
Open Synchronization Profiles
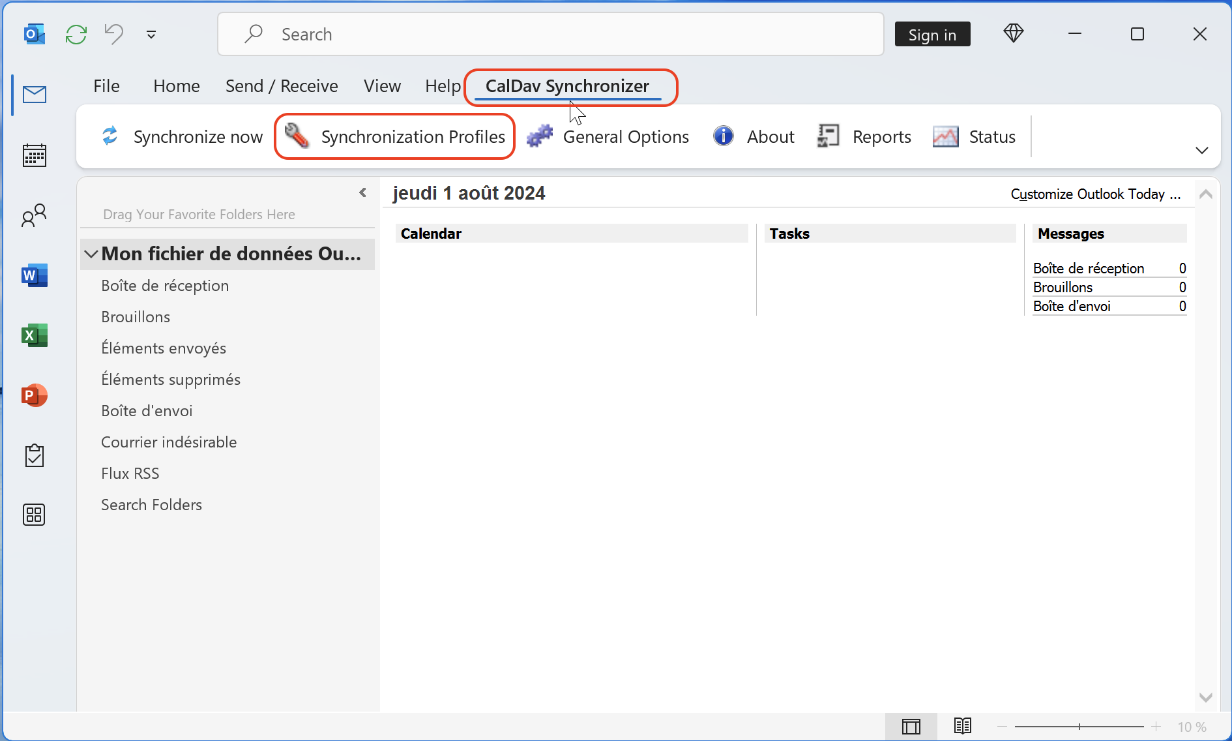click(x=395, y=136)
